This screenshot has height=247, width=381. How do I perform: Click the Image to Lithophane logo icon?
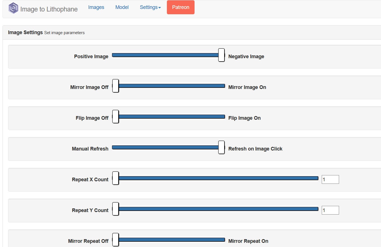[13, 8]
